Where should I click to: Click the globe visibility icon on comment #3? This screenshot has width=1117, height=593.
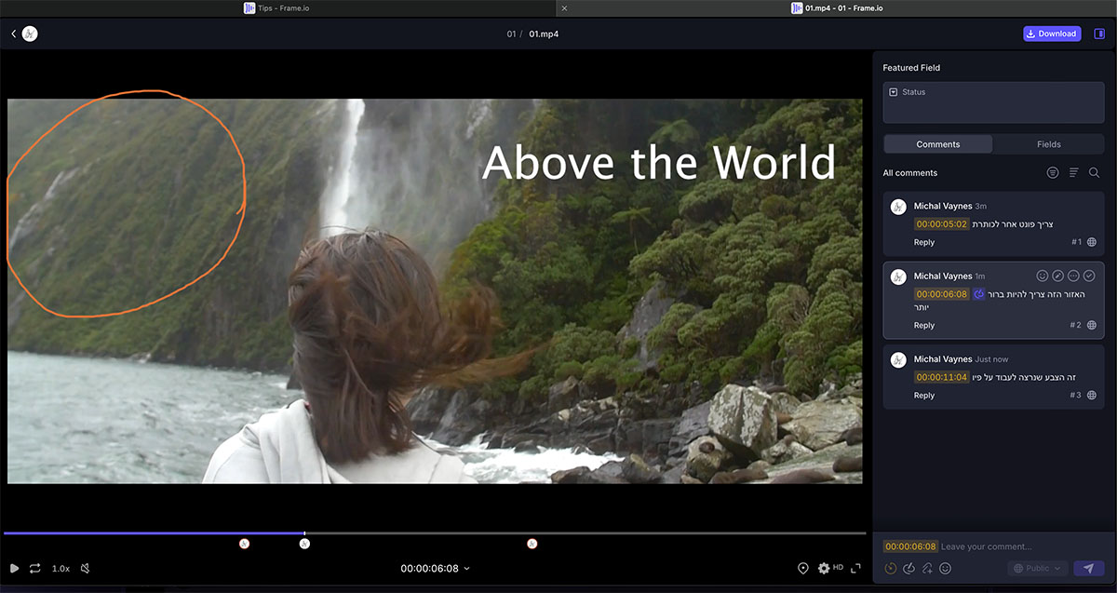[1092, 396]
